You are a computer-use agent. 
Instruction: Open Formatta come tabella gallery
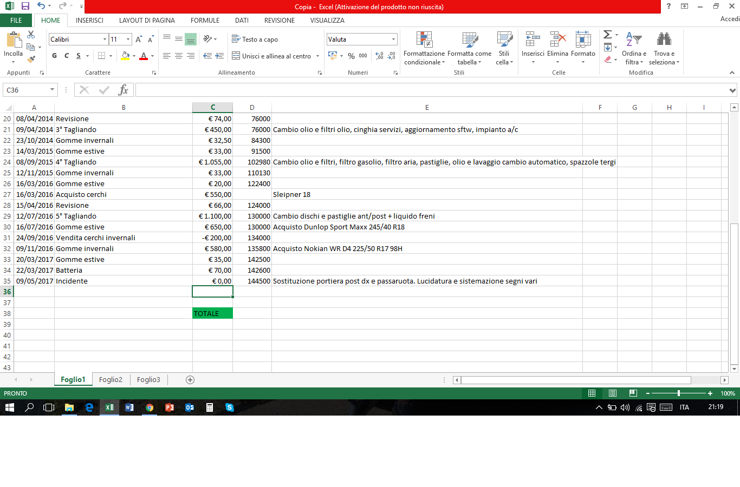(469, 49)
